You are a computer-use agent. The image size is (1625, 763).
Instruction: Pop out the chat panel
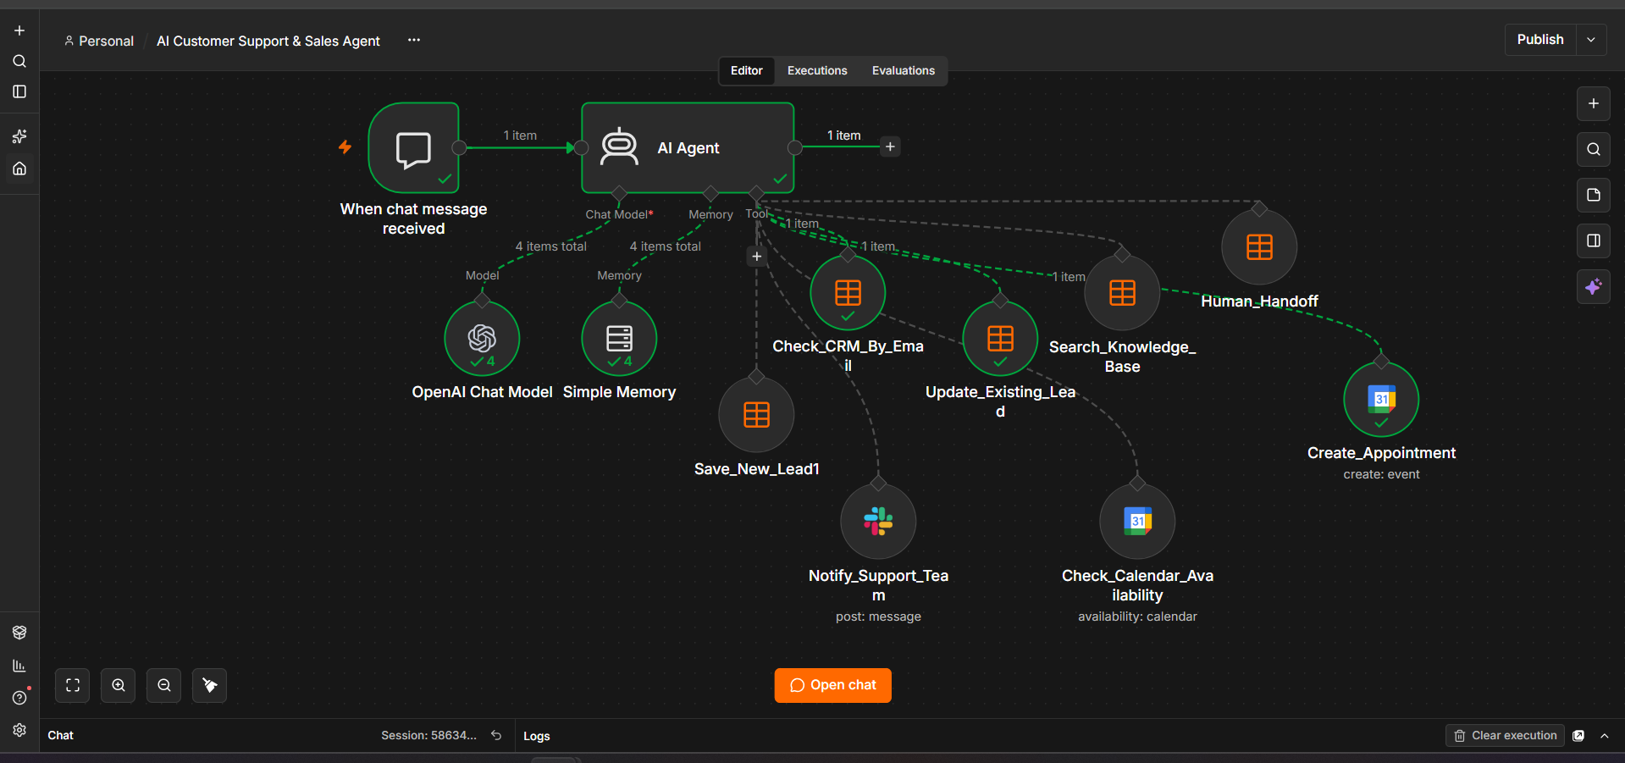1578,736
